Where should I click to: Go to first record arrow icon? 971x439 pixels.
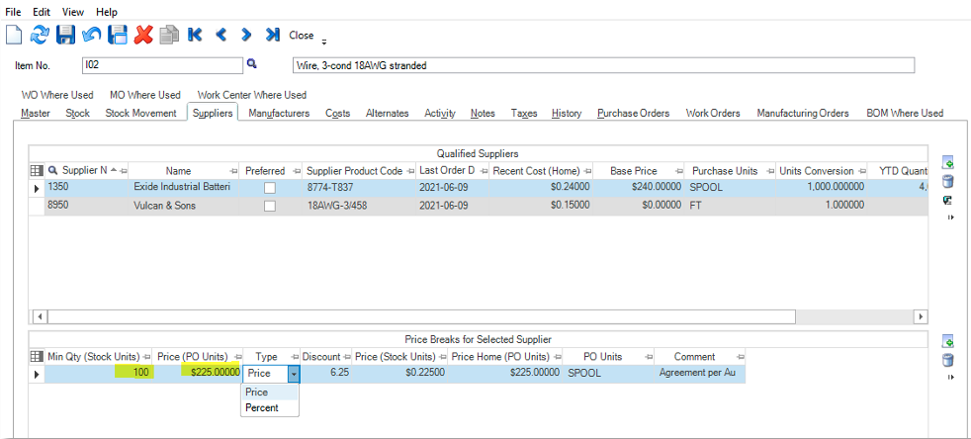pos(195,35)
